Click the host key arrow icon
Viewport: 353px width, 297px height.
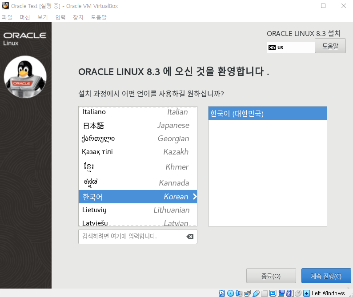coord(306,293)
